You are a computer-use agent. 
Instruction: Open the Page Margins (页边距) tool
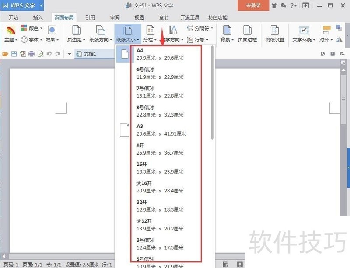click(76, 33)
